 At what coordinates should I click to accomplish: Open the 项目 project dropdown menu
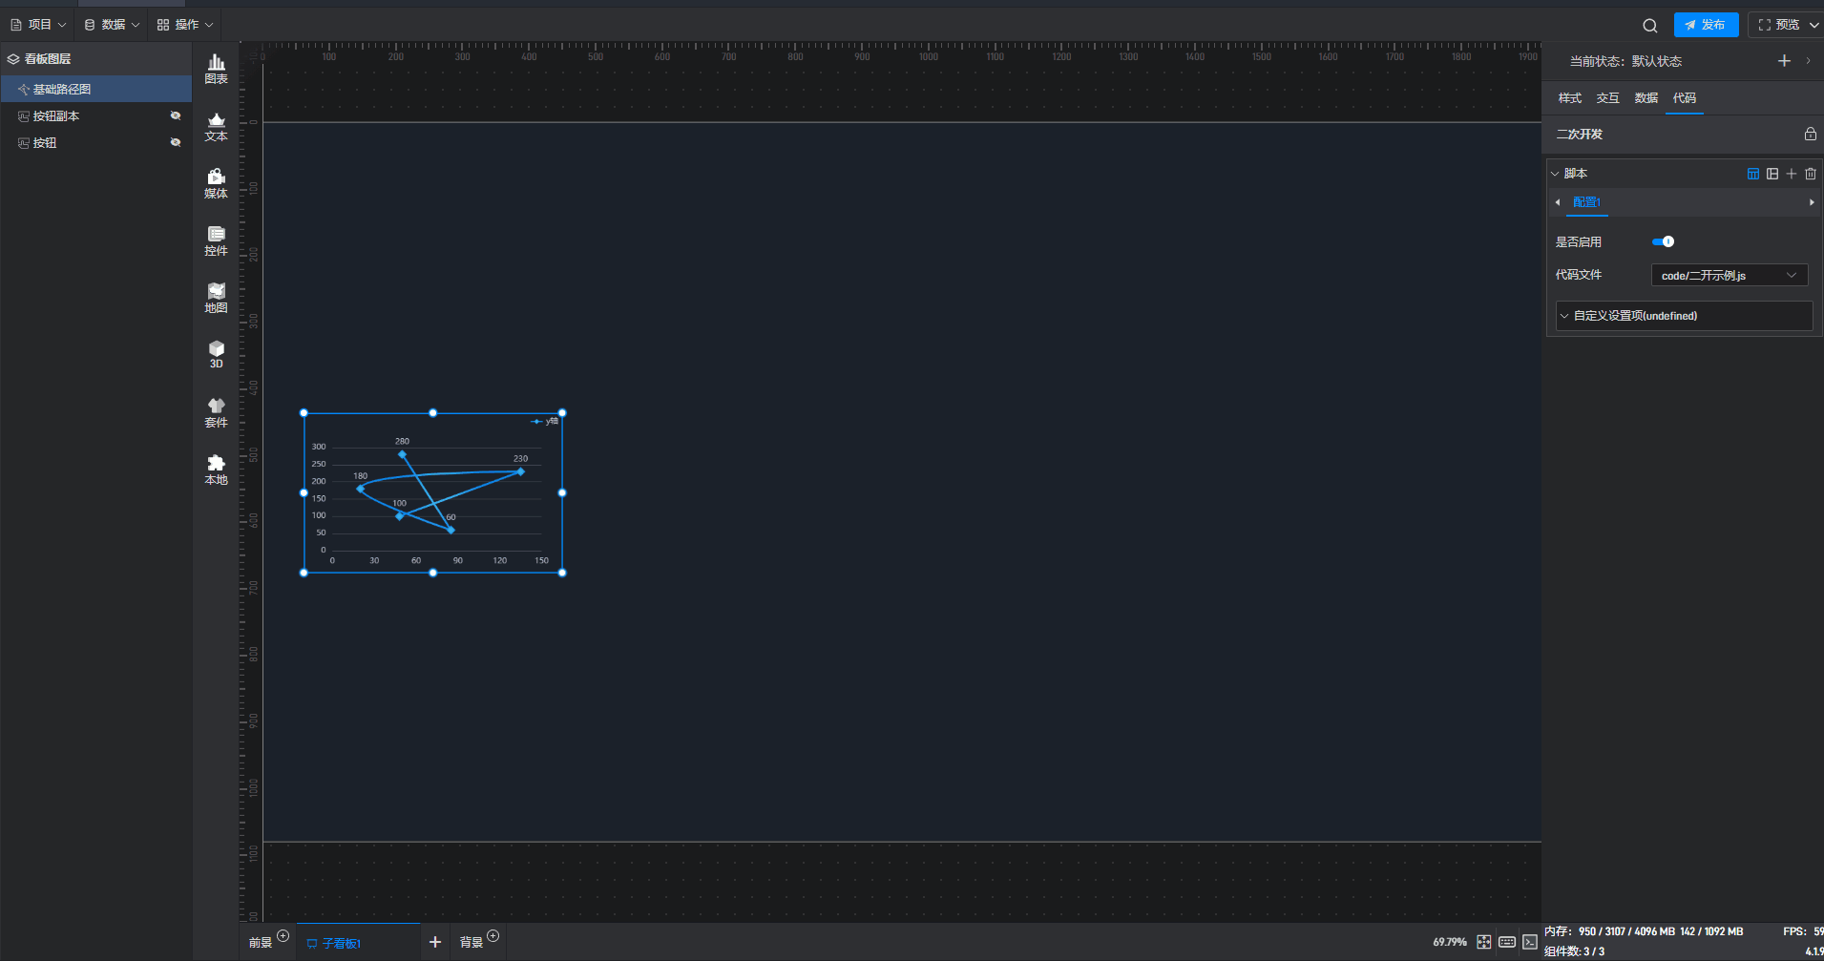pos(38,25)
